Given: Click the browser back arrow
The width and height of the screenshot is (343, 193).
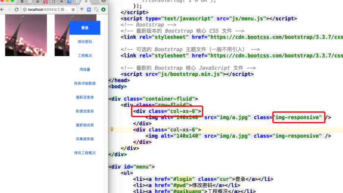Looking at the screenshot, I should 2,10.
